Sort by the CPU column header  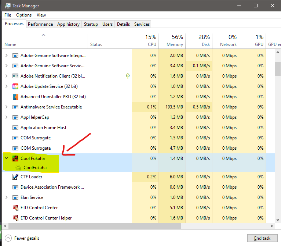[x=145, y=41]
